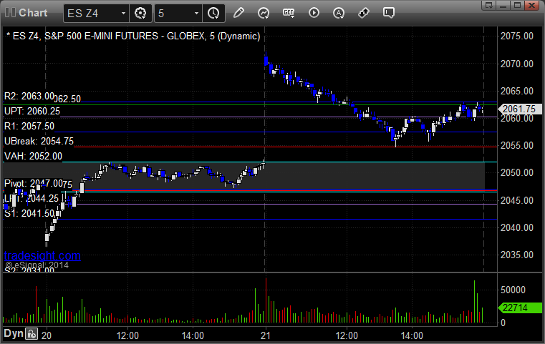
Task: Click the play replay icon
Action: [x=314, y=13]
